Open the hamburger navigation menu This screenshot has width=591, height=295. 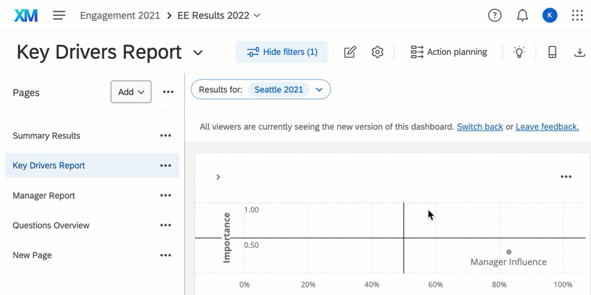coord(59,15)
